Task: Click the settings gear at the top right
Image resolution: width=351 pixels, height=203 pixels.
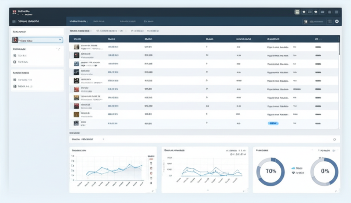Action: point(337,21)
